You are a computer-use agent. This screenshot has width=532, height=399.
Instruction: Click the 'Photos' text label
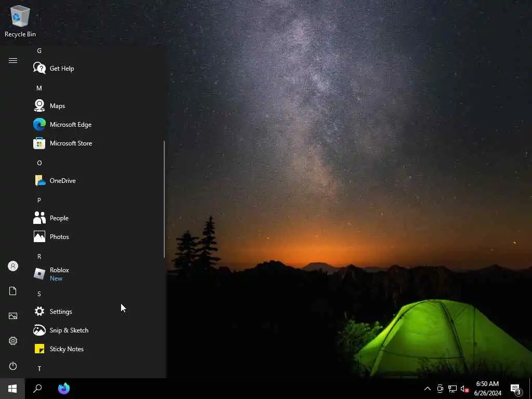click(x=59, y=237)
